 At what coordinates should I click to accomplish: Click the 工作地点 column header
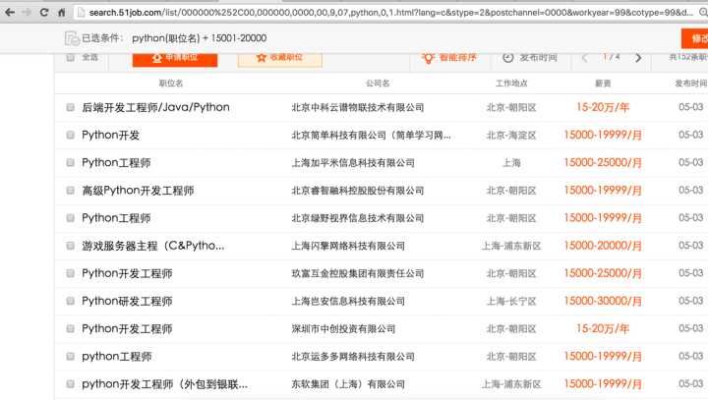(511, 84)
